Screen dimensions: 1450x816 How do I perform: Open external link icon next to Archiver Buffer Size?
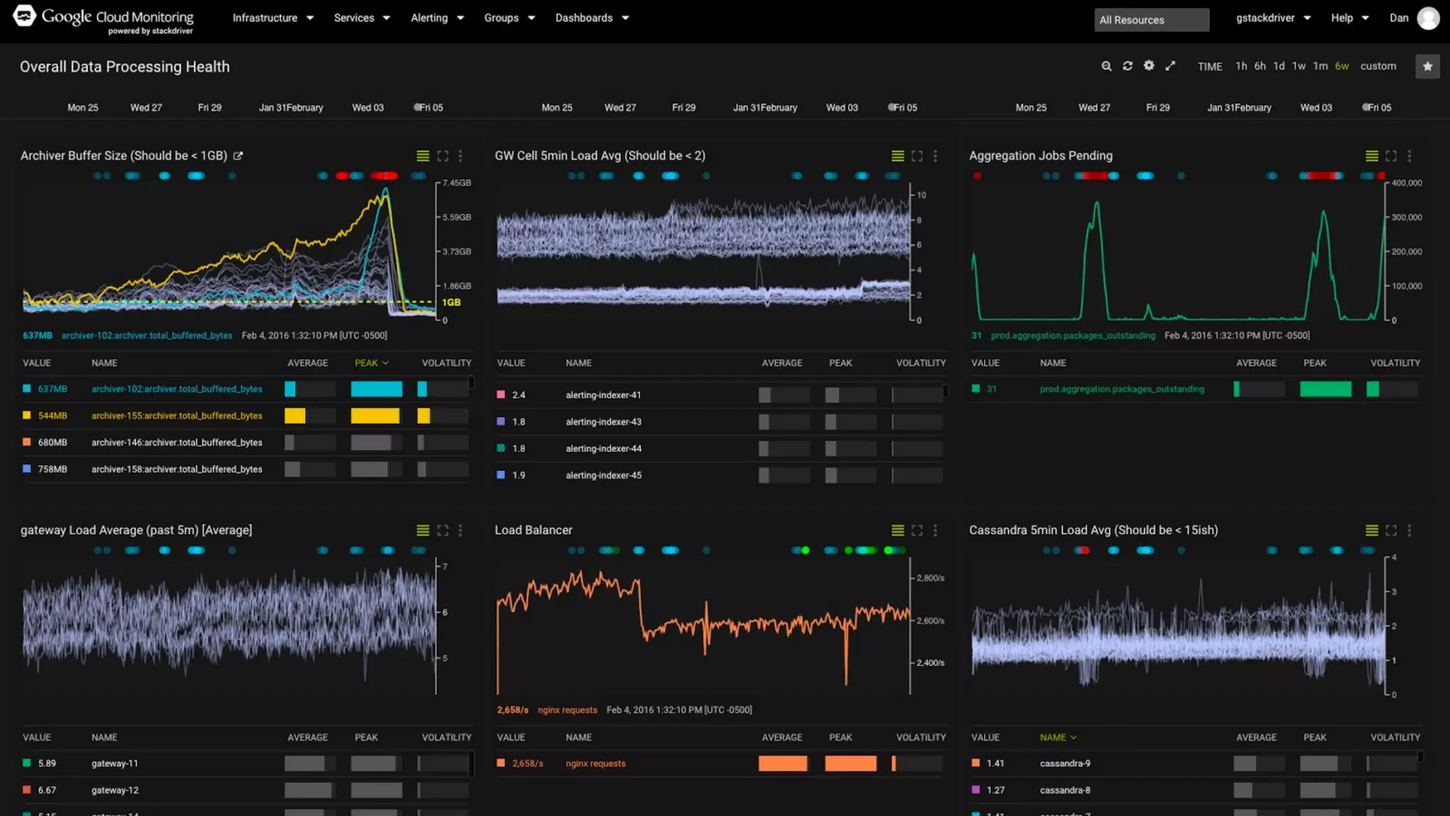[x=238, y=156]
